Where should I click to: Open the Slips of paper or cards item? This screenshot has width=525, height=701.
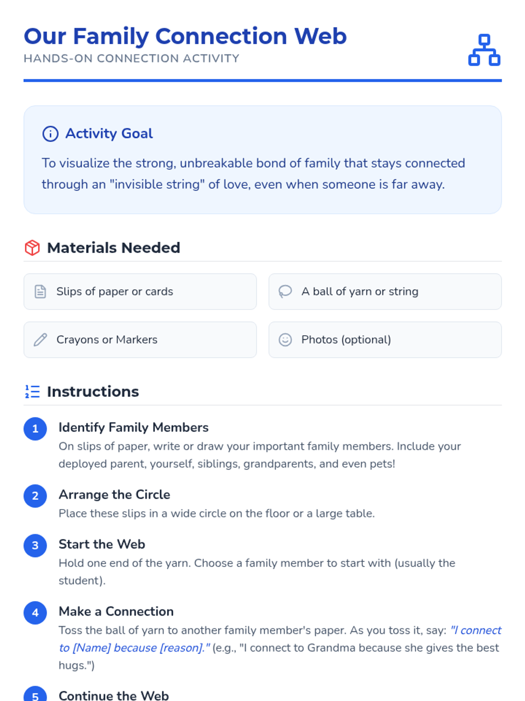[x=140, y=291]
